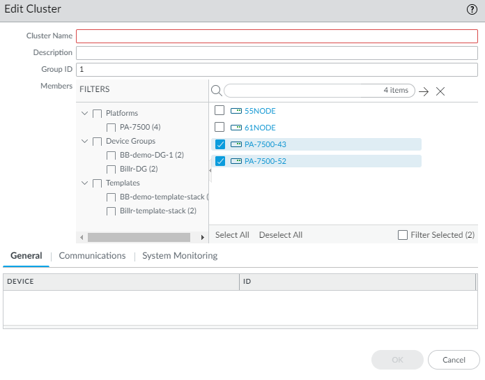This screenshot has height=380, width=485.
Task: Sort by the DEVICE column header
Action: [121, 282]
